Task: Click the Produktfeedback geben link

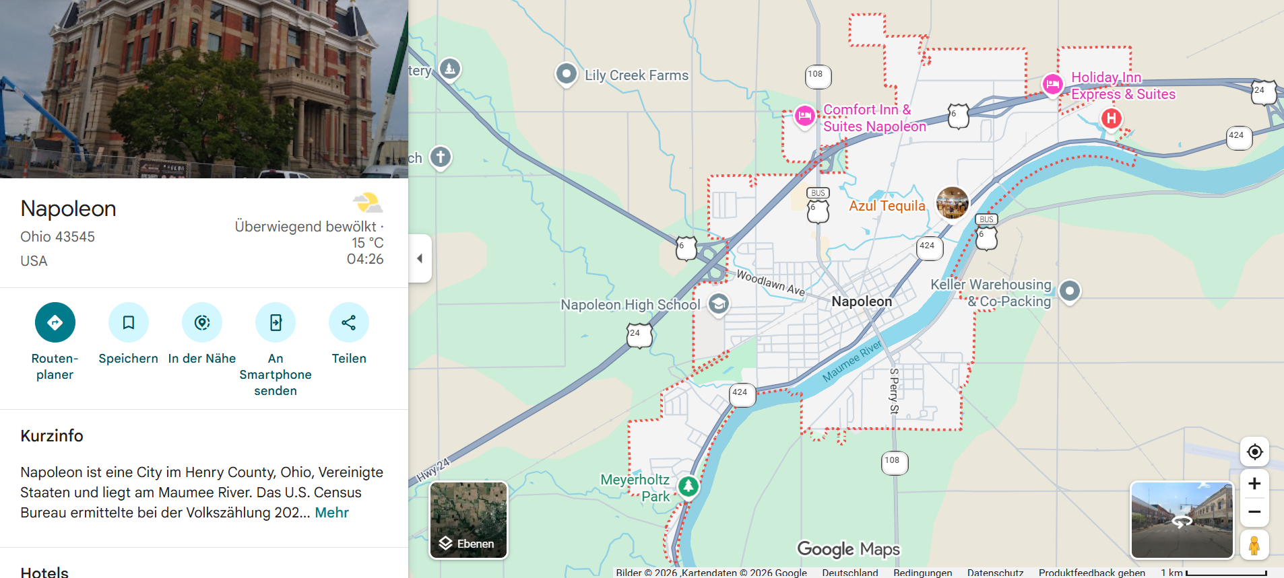Action: click(1092, 573)
